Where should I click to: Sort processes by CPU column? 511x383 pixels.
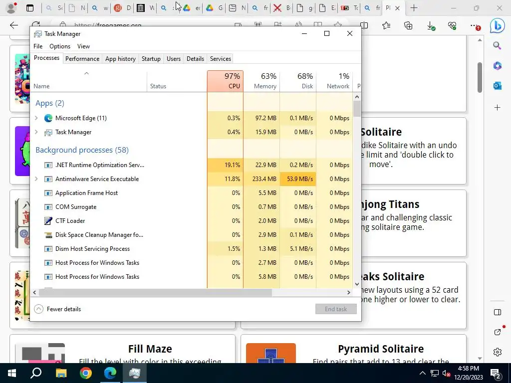(x=225, y=81)
